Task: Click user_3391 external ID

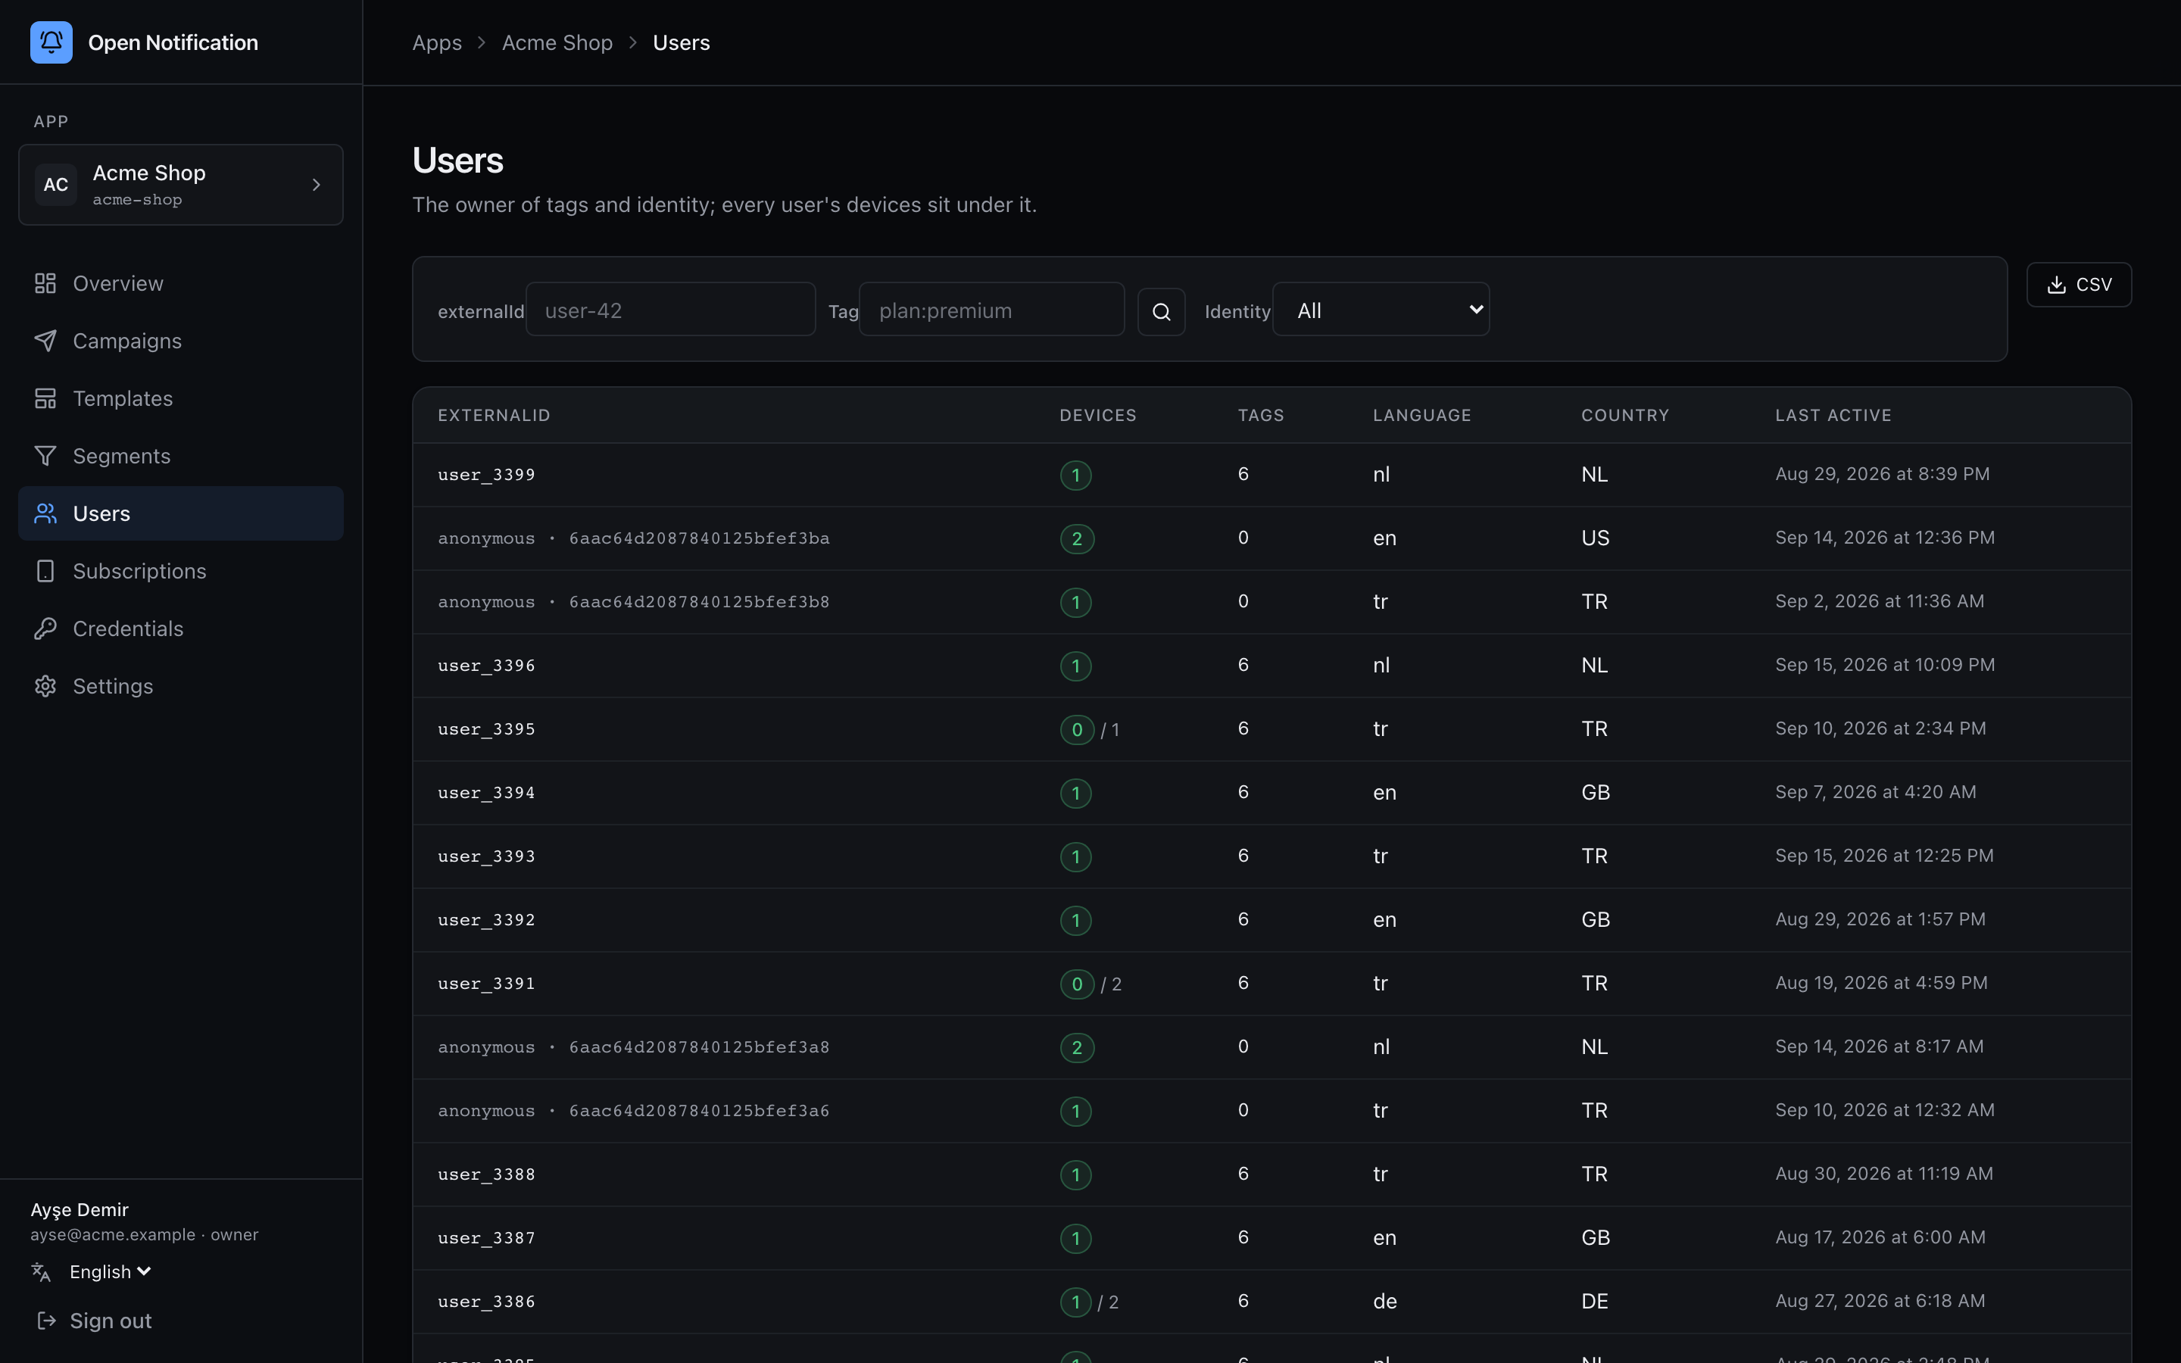Action: click(487, 984)
